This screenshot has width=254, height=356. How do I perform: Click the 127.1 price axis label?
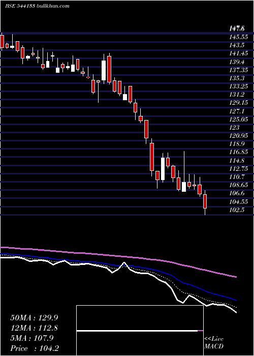click(237, 111)
